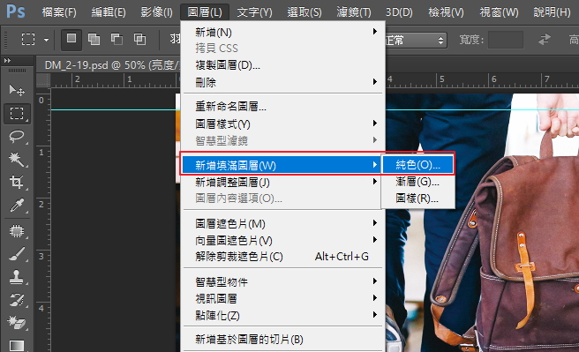Open the 3D(D) menu

[399, 12]
